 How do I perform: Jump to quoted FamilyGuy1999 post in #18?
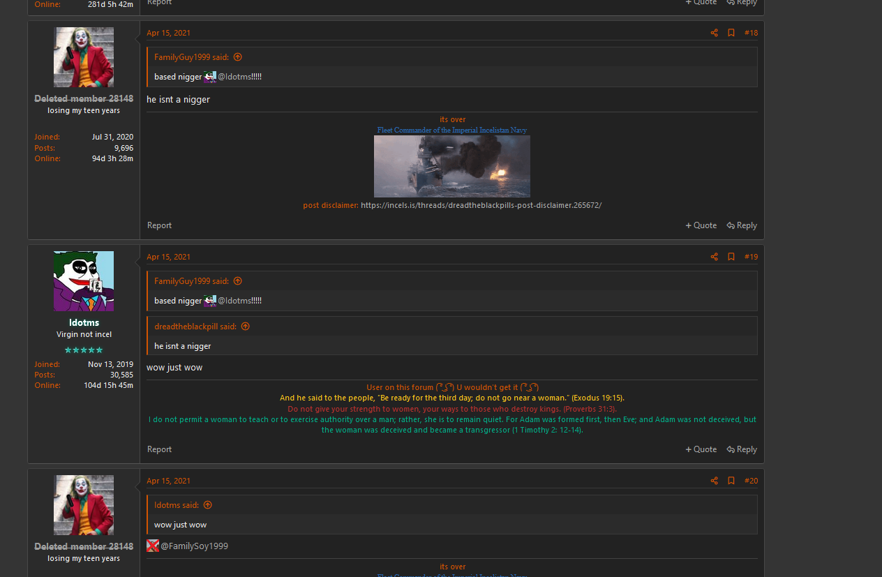point(237,57)
